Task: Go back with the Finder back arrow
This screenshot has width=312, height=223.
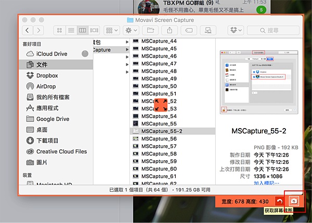Action: click(x=28, y=31)
